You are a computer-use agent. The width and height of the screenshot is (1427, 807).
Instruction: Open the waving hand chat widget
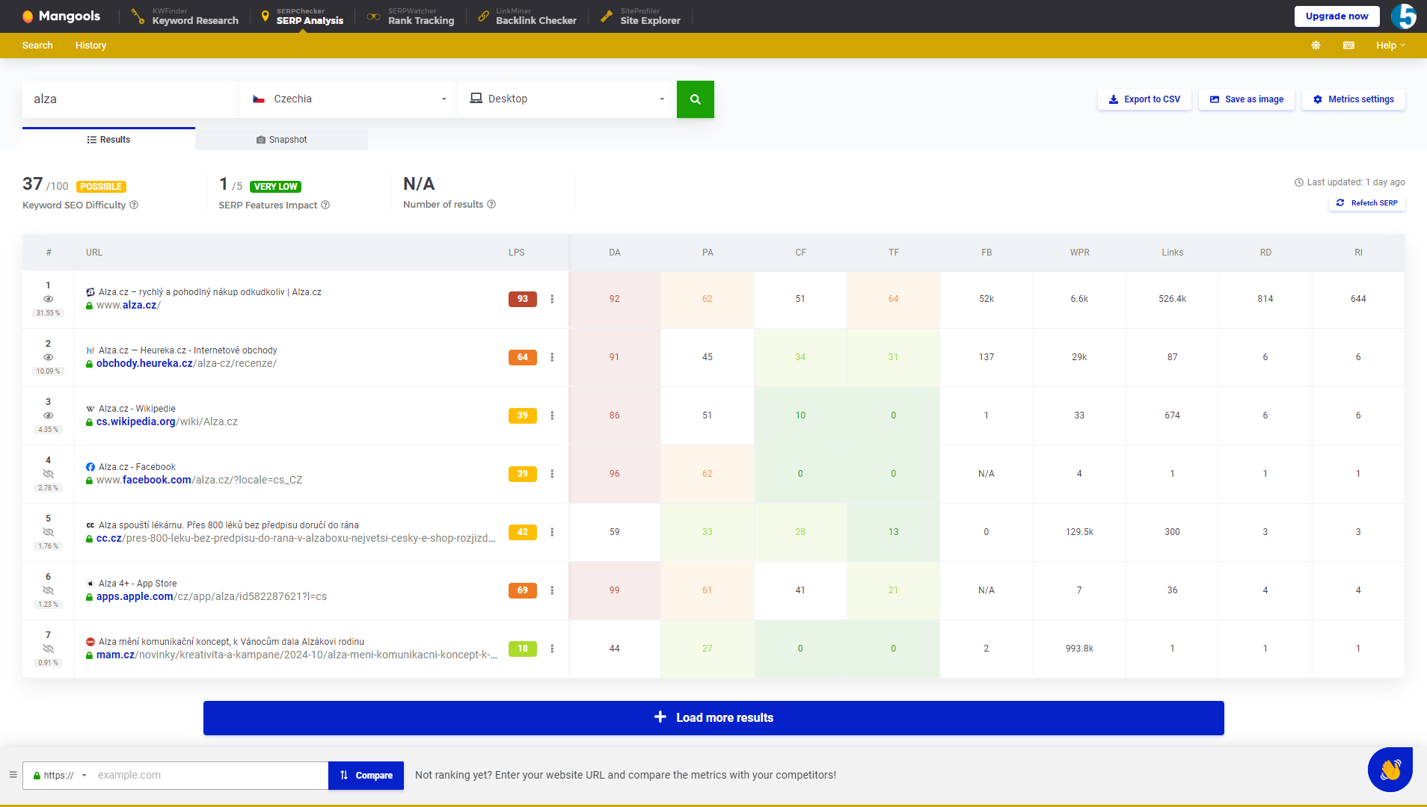(1390, 769)
